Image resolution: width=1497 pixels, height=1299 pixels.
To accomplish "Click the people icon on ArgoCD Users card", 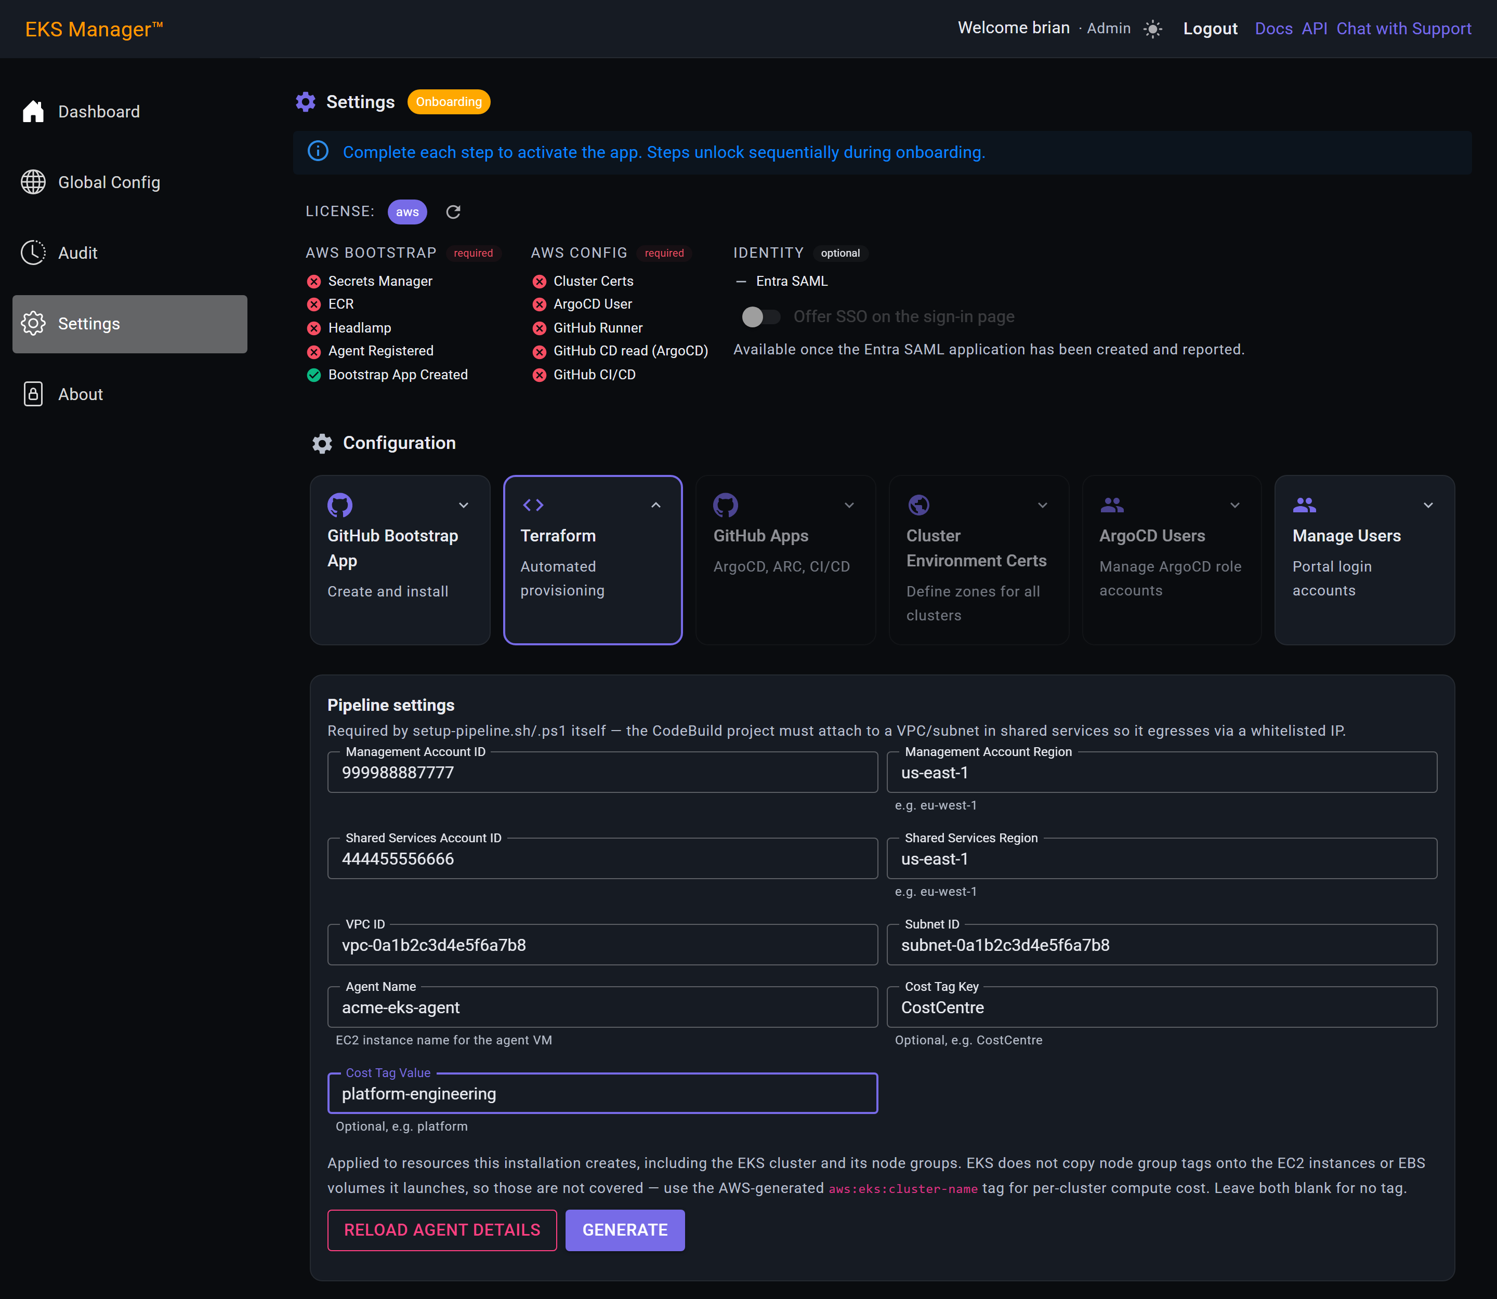I will [1111, 505].
